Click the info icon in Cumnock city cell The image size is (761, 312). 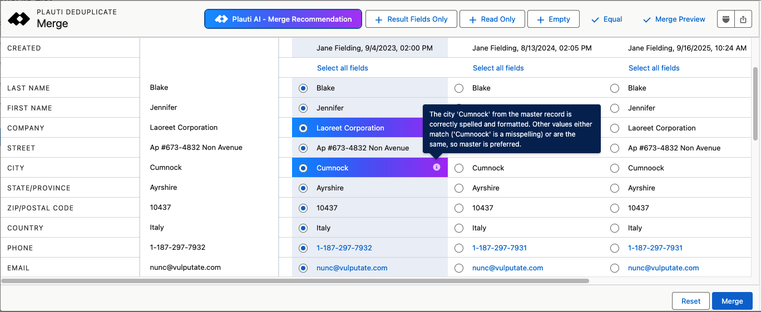(x=437, y=167)
